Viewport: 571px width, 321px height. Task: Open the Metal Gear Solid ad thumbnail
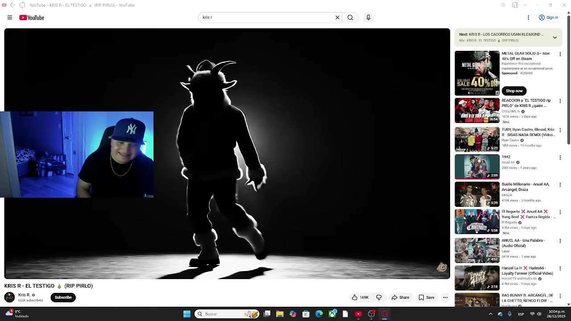pyautogui.click(x=477, y=73)
